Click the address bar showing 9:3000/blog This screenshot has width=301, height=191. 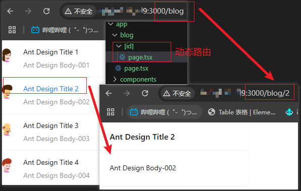click(124, 11)
